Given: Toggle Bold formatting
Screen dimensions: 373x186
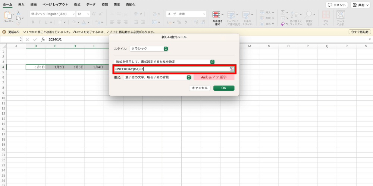Looking at the screenshot, I should (x=33, y=22).
